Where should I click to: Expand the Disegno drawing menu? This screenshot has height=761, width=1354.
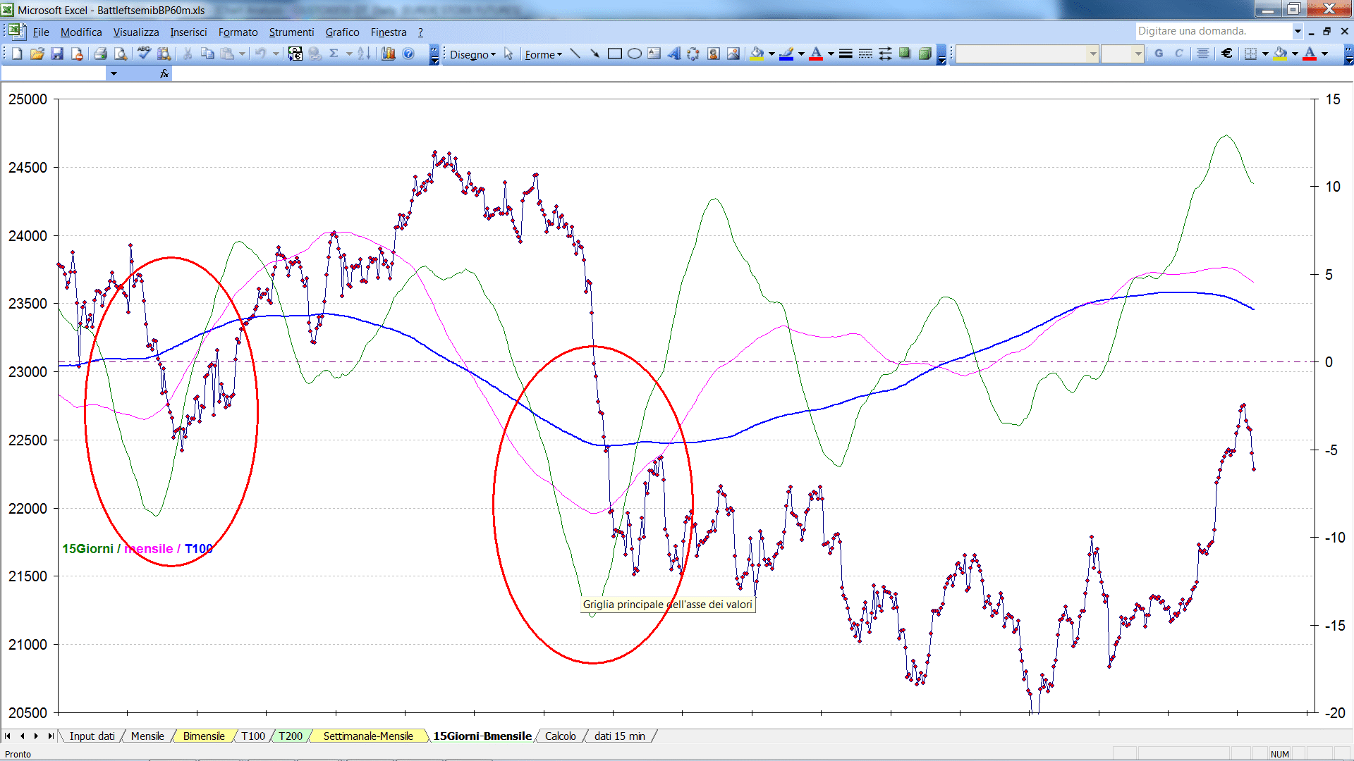click(472, 54)
